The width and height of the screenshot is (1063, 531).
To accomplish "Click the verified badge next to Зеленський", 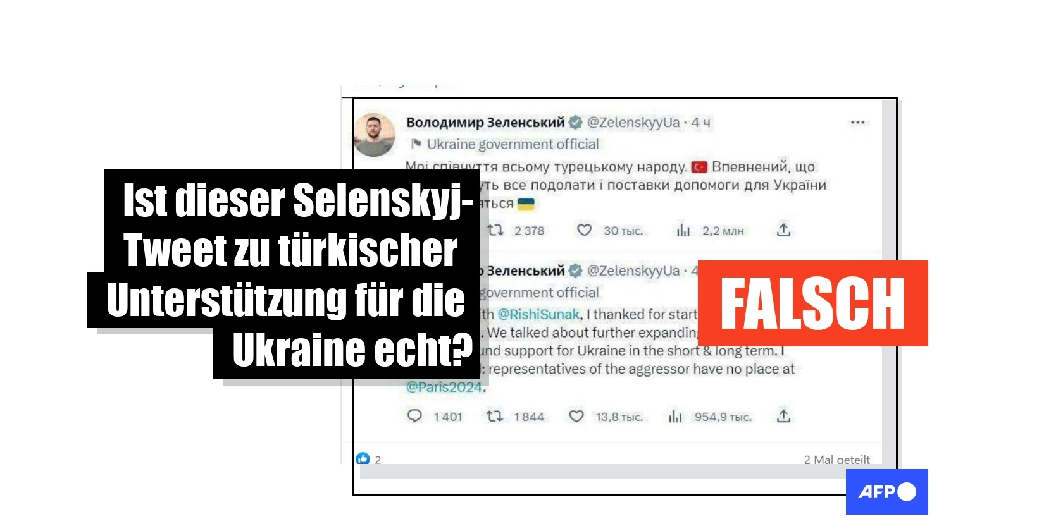I will pyautogui.click(x=575, y=123).
